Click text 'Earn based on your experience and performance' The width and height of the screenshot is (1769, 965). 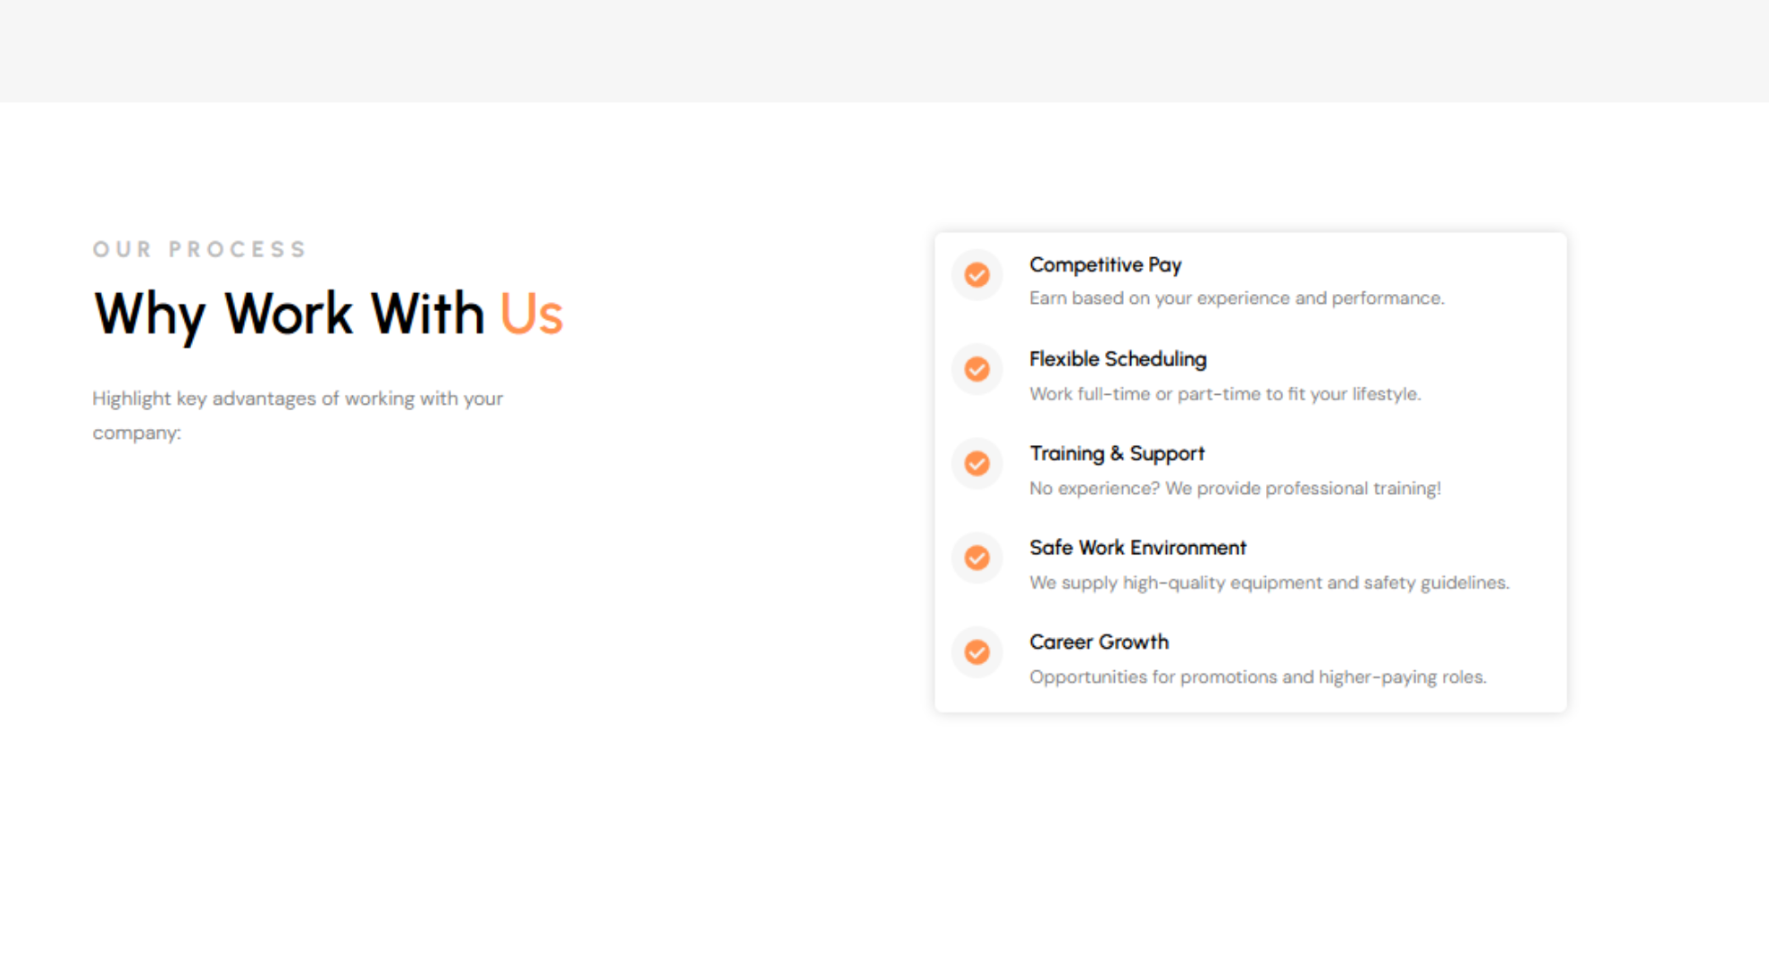click(x=1237, y=298)
